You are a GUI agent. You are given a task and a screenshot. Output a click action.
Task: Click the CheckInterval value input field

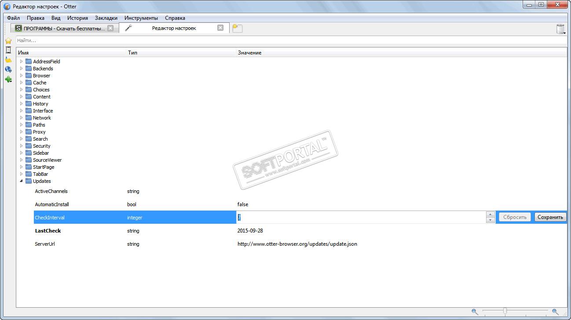(361, 217)
